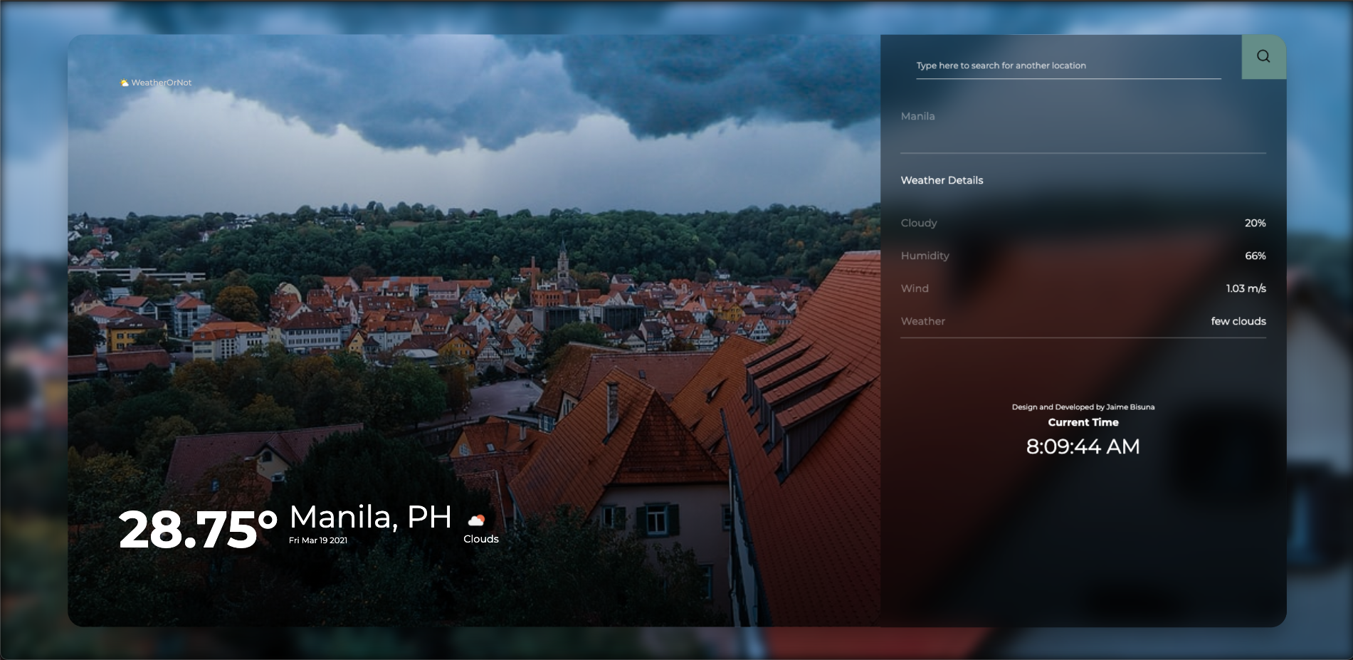Viewport: 1353px width, 660px height.
Task: Click the Humidity row label
Action: pyautogui.click(x=925, y=256)
